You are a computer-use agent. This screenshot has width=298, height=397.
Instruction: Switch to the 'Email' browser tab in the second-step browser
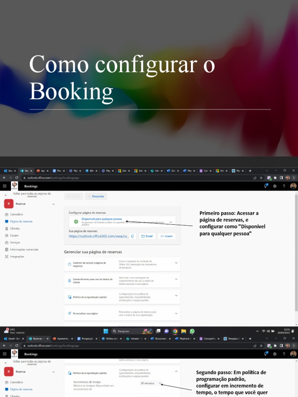[x=14, y=338]
